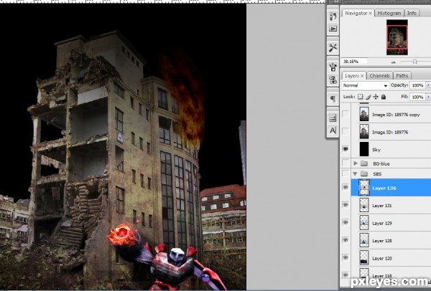Close the Layers tab using its x
The width and height of the screenshot is (431, 291).
click(x=362, y=76)
